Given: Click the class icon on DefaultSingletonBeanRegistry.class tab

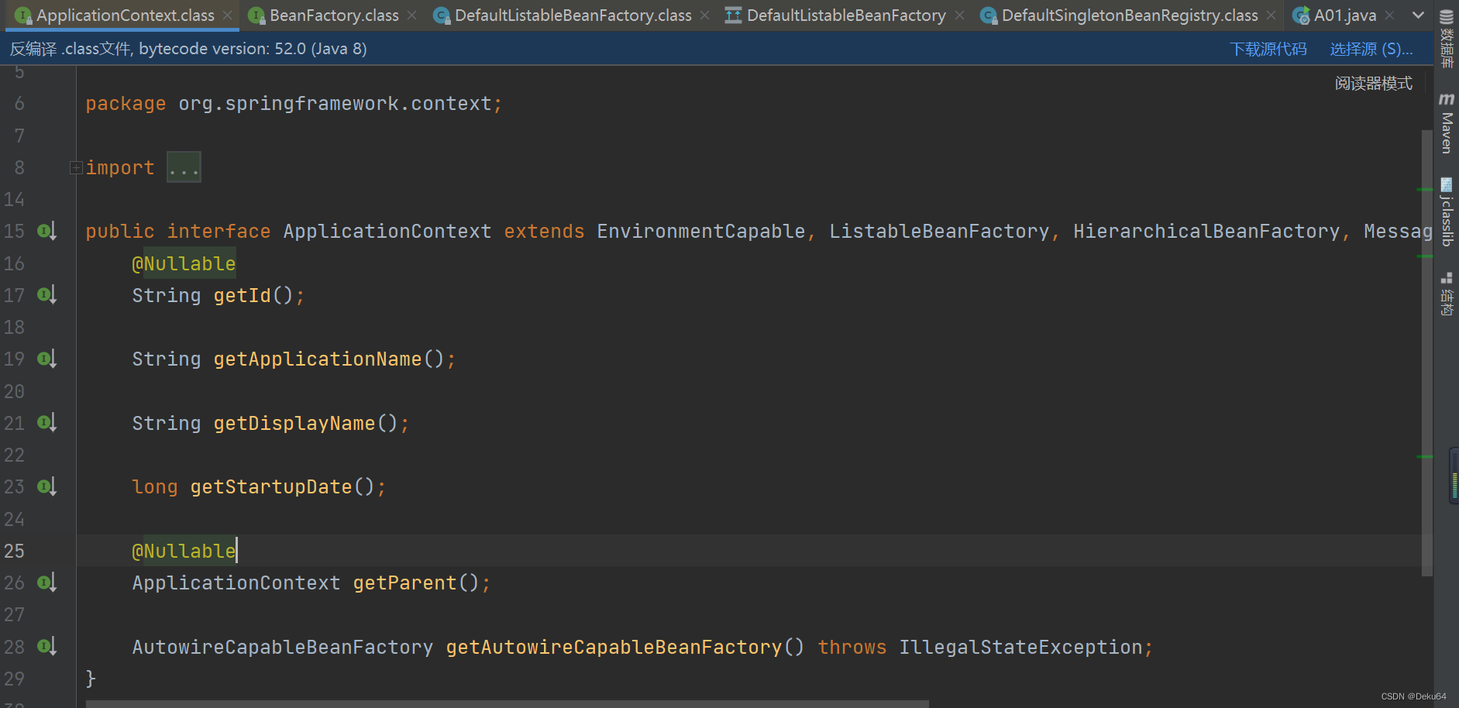Looking at the screenshot, I should (x=989, y=15).
